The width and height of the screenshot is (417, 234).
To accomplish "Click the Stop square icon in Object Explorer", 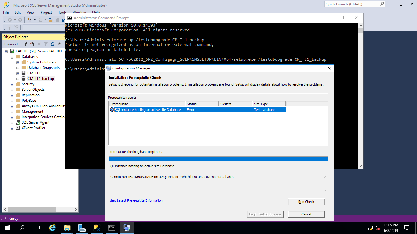I will [x=39, y=44].
